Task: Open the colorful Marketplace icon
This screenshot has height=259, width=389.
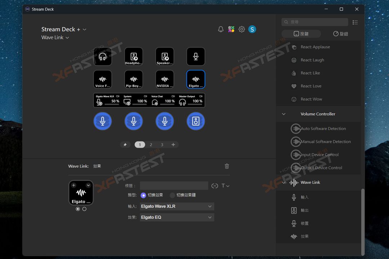Action: [231, 29]
